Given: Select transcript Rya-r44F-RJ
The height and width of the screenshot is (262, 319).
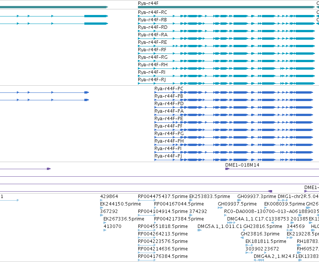Looking at the screenshot, I should 152,80.
